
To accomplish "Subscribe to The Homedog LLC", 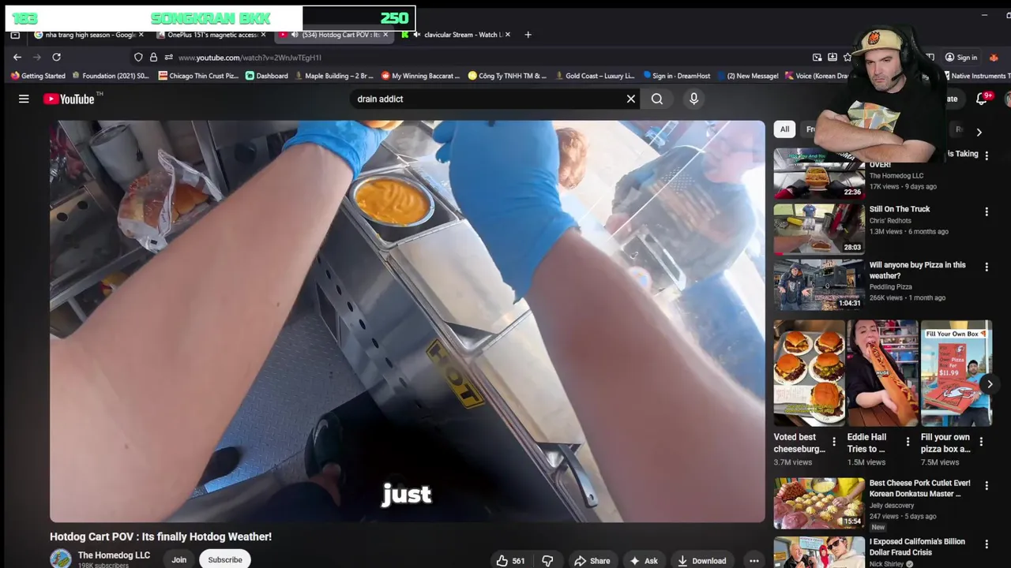I will pyautogui.click(x=225, y=559).
